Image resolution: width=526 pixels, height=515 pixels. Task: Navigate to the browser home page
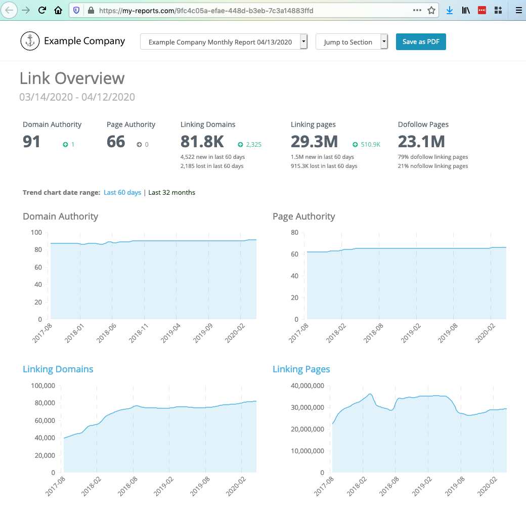[58, 10]
